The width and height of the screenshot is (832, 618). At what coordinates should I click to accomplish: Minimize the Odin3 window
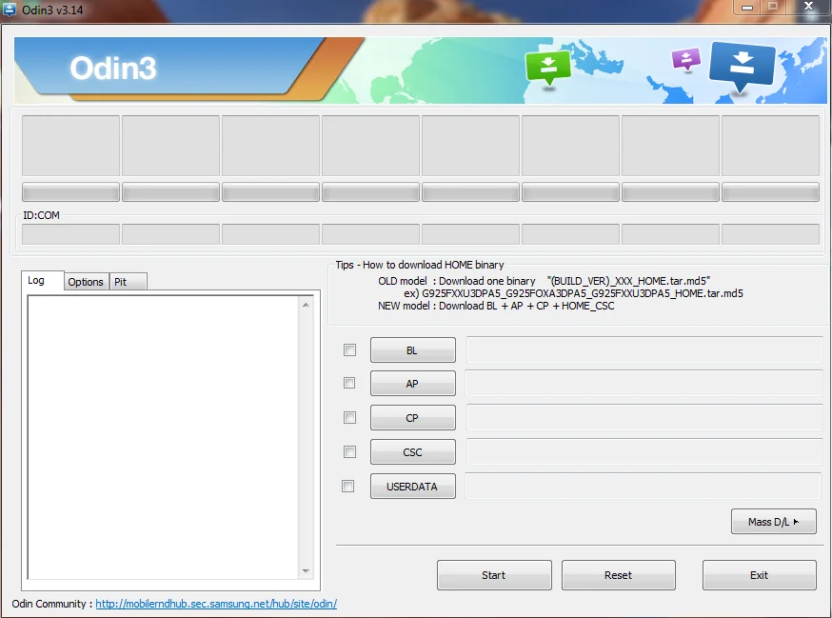pos(747,8)
